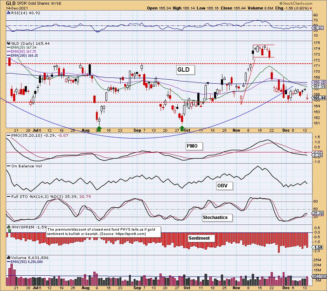
Task: Click the -2.0 sentiment axis label
Action: (317, 251)
